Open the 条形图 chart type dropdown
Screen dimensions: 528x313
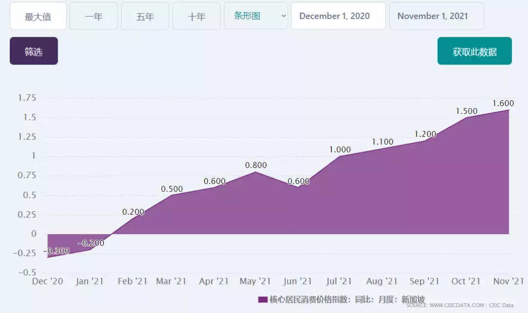[256, 16]
